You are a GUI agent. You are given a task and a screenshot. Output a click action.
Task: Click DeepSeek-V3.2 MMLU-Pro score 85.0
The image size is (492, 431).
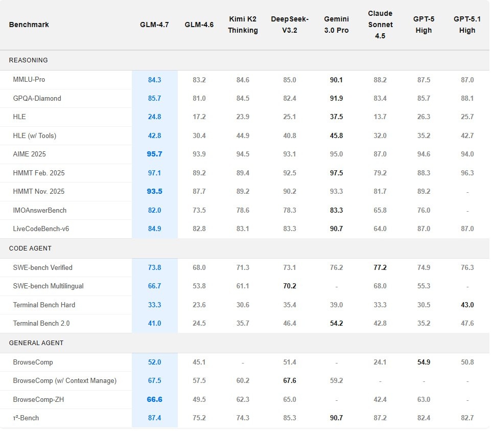(290, 80)
